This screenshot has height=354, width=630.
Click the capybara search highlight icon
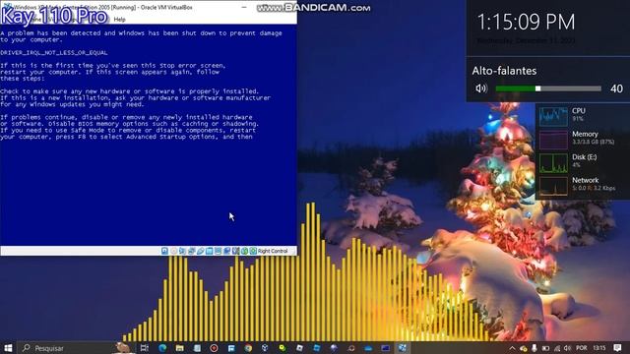123,347
